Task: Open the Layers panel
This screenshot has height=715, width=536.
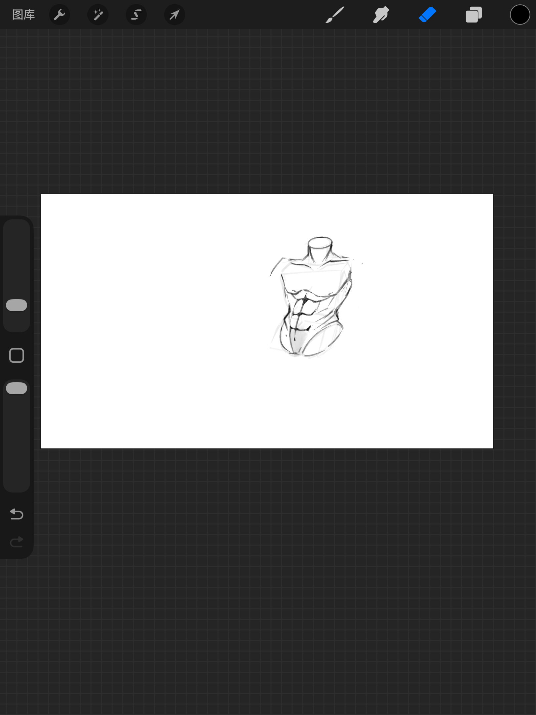Action: coord(474,15)
